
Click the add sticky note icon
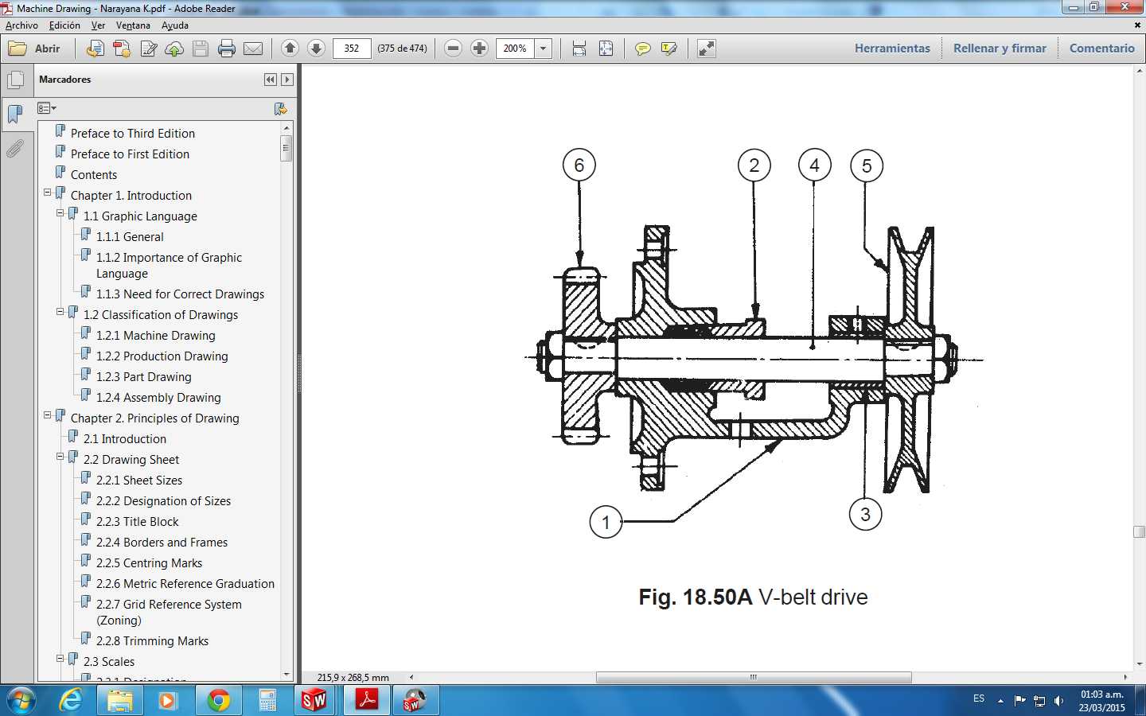[x=642, y=49]
